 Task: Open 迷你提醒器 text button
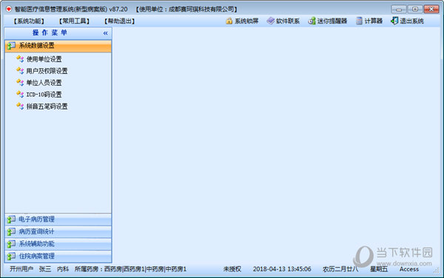(x=332, y=21)
